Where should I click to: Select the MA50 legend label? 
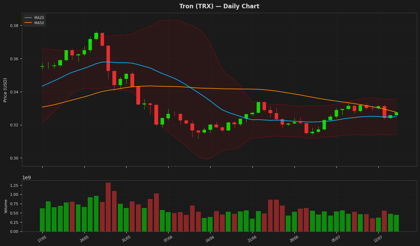tap(39, 22)
